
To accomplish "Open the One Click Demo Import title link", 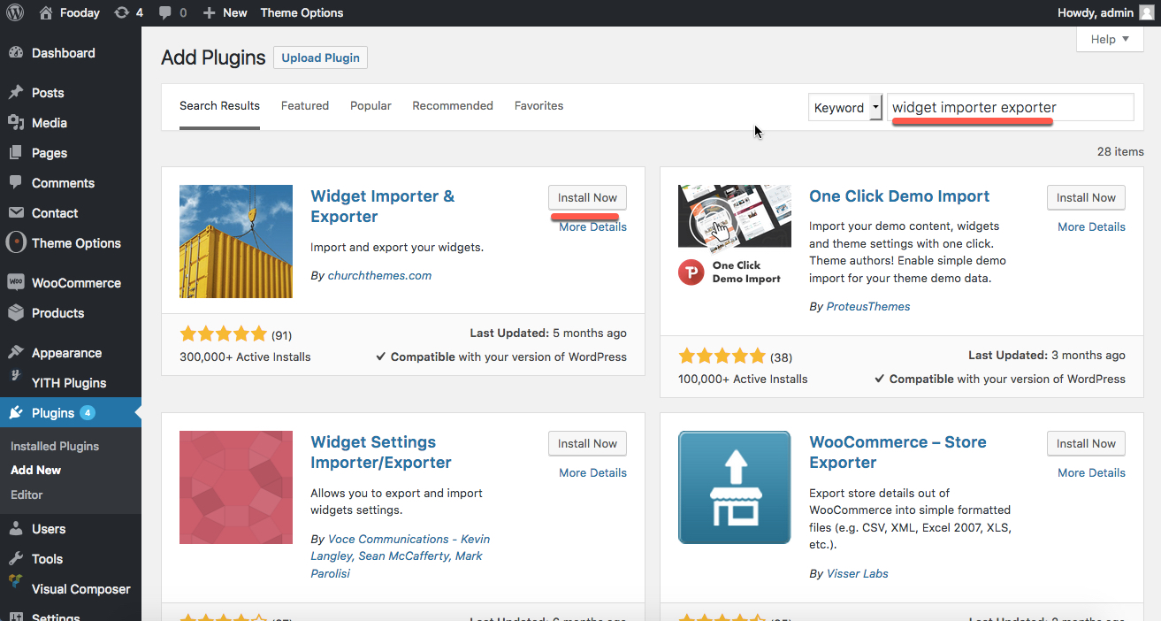I will (899, 196).
